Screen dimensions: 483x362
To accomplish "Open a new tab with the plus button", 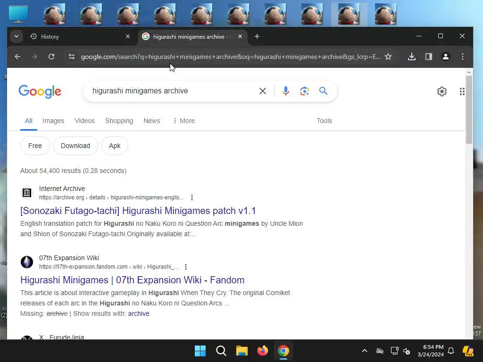I will (x=257, y=36).
